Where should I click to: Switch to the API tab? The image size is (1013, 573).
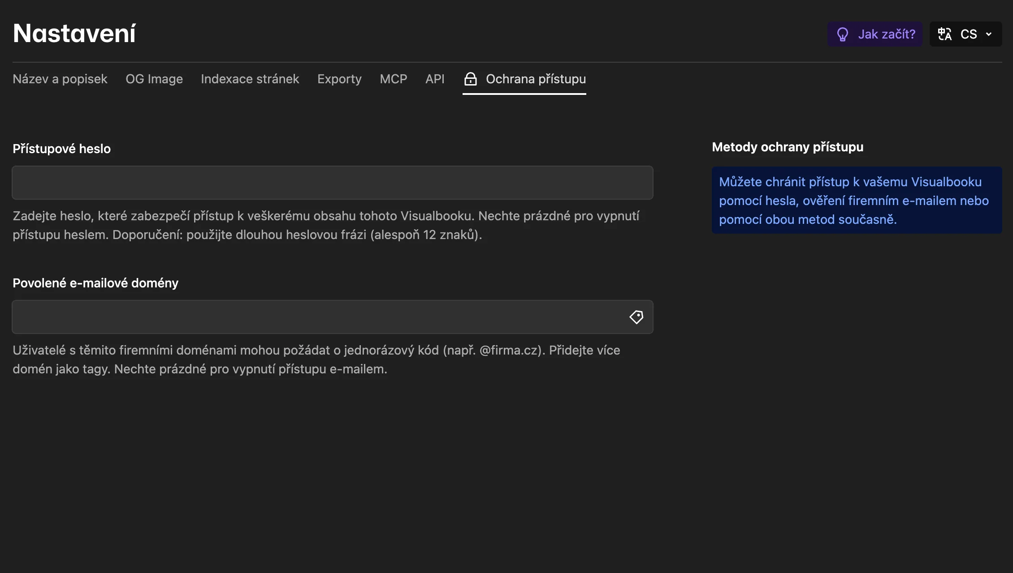435,79
